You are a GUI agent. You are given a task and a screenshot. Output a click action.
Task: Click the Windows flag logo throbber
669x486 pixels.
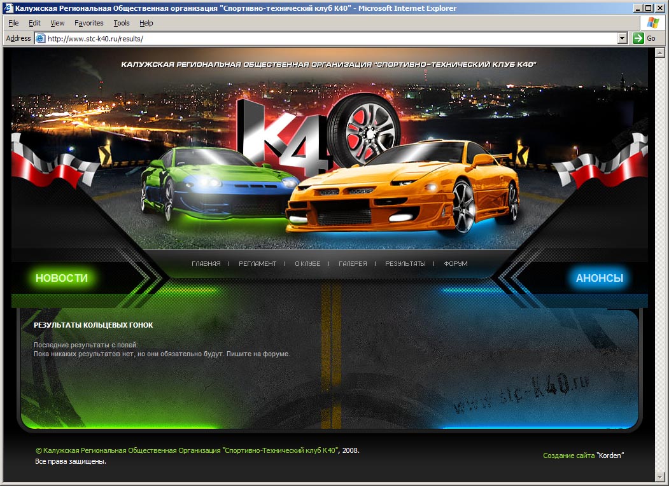point(653,23)
